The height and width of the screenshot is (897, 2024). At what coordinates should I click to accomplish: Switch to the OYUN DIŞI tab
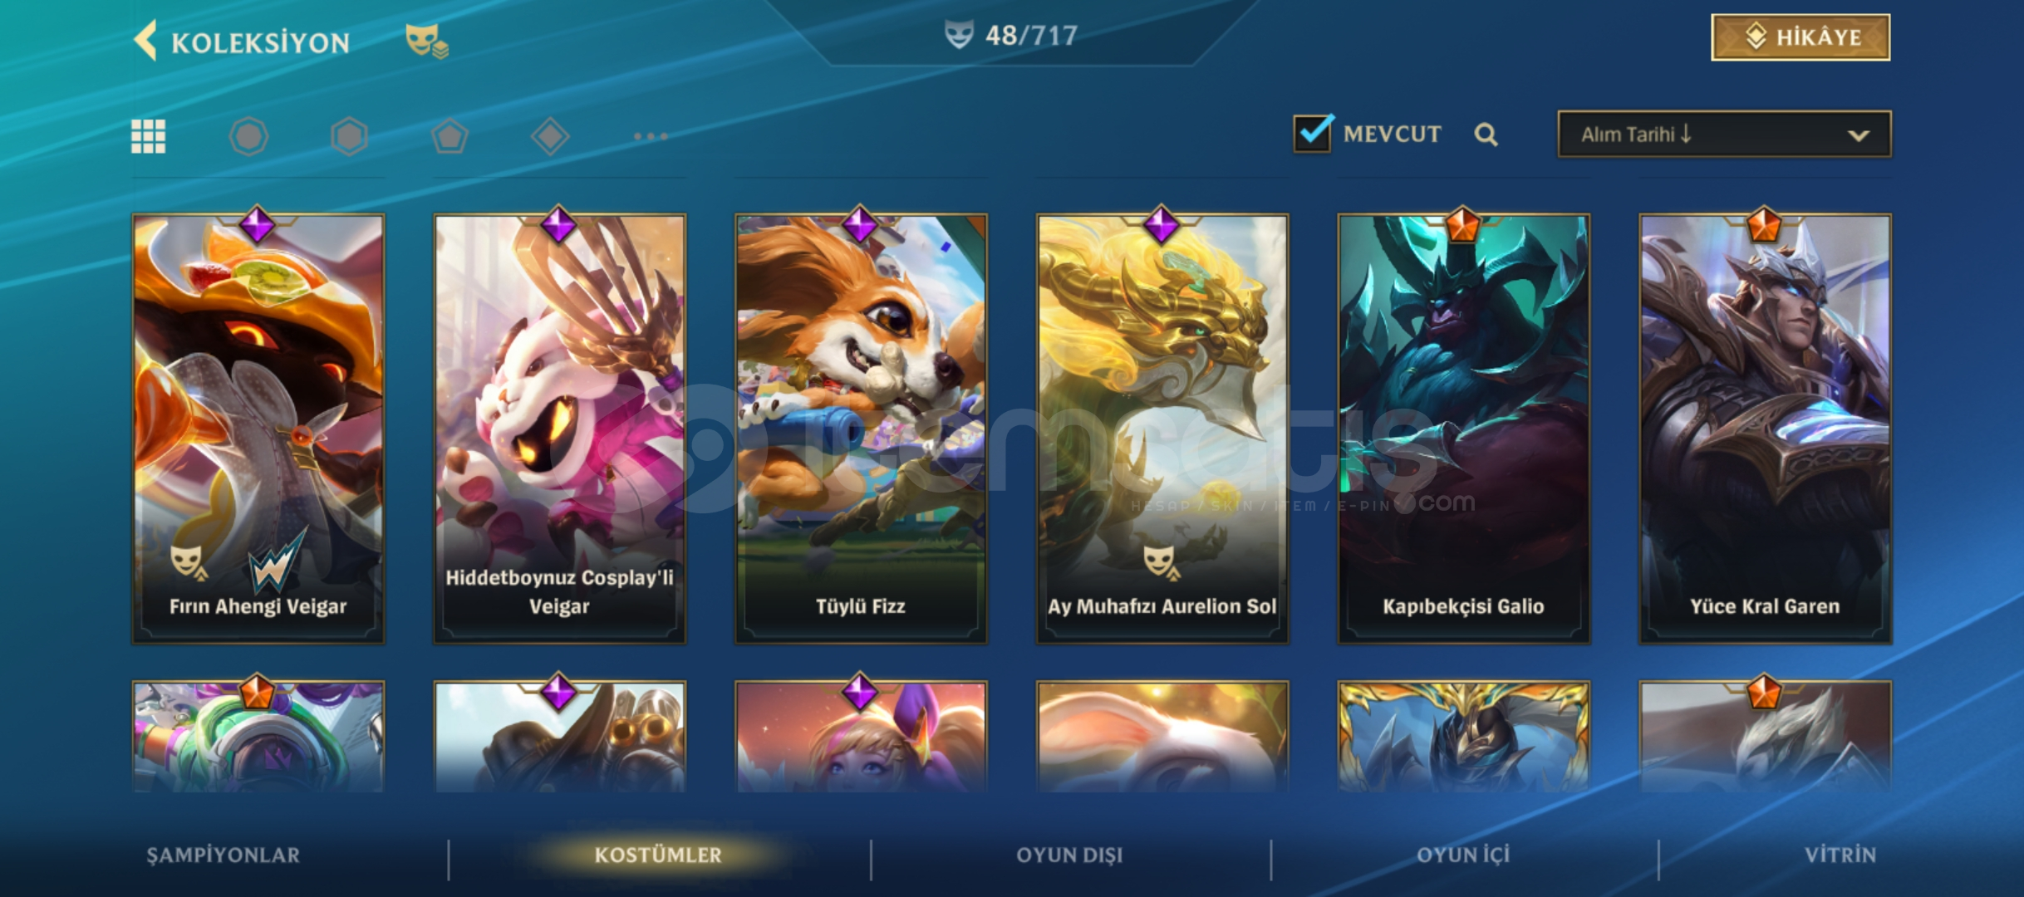click(x=1069, y=855)
